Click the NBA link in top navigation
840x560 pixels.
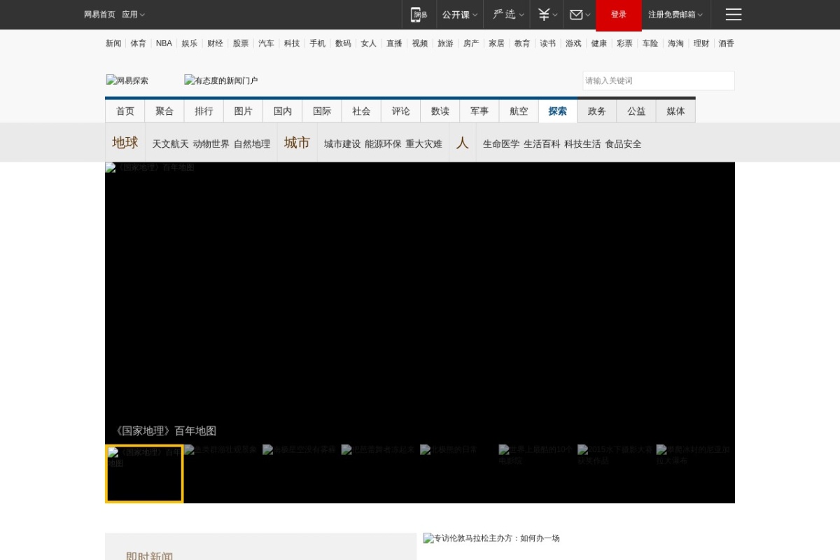[x=164, y=43]
